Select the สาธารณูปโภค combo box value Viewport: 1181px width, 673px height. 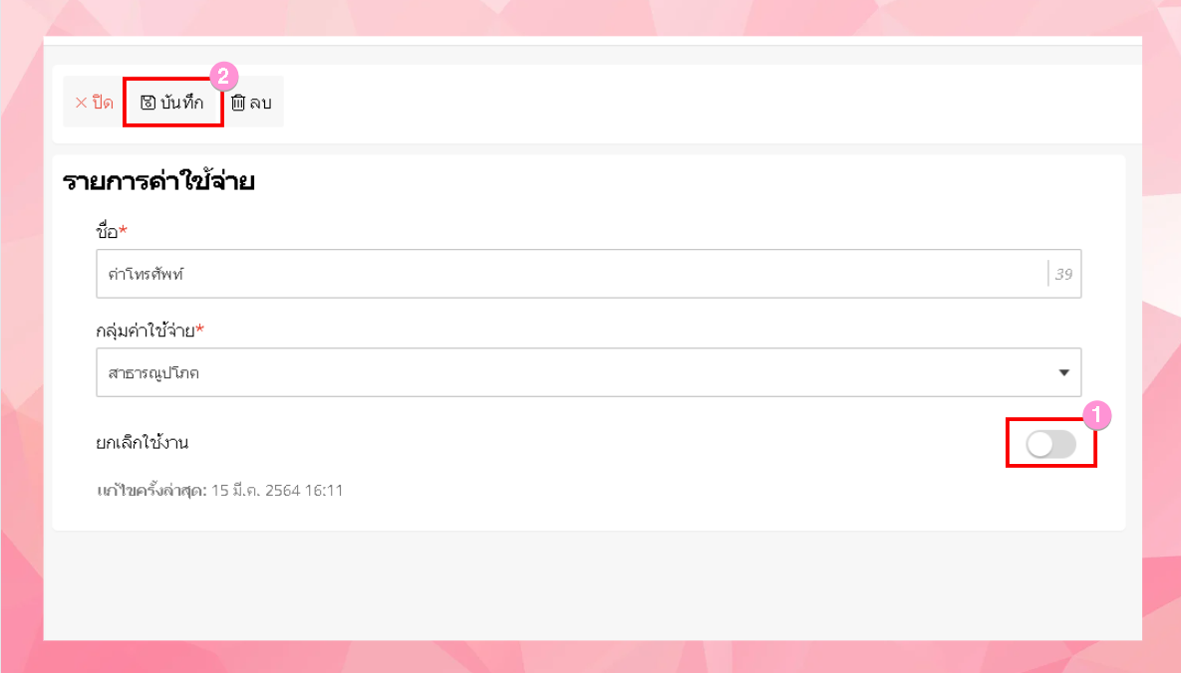point(153,373)
